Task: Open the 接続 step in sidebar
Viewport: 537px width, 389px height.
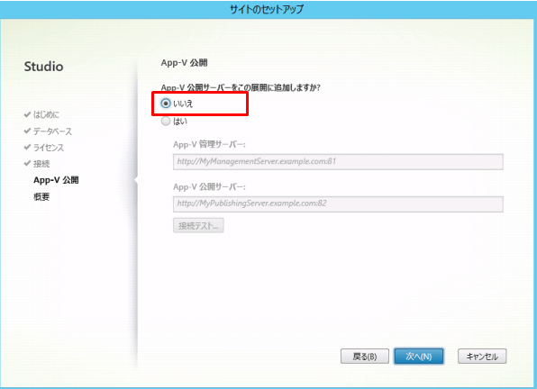Action: click(x=41, y=164)
